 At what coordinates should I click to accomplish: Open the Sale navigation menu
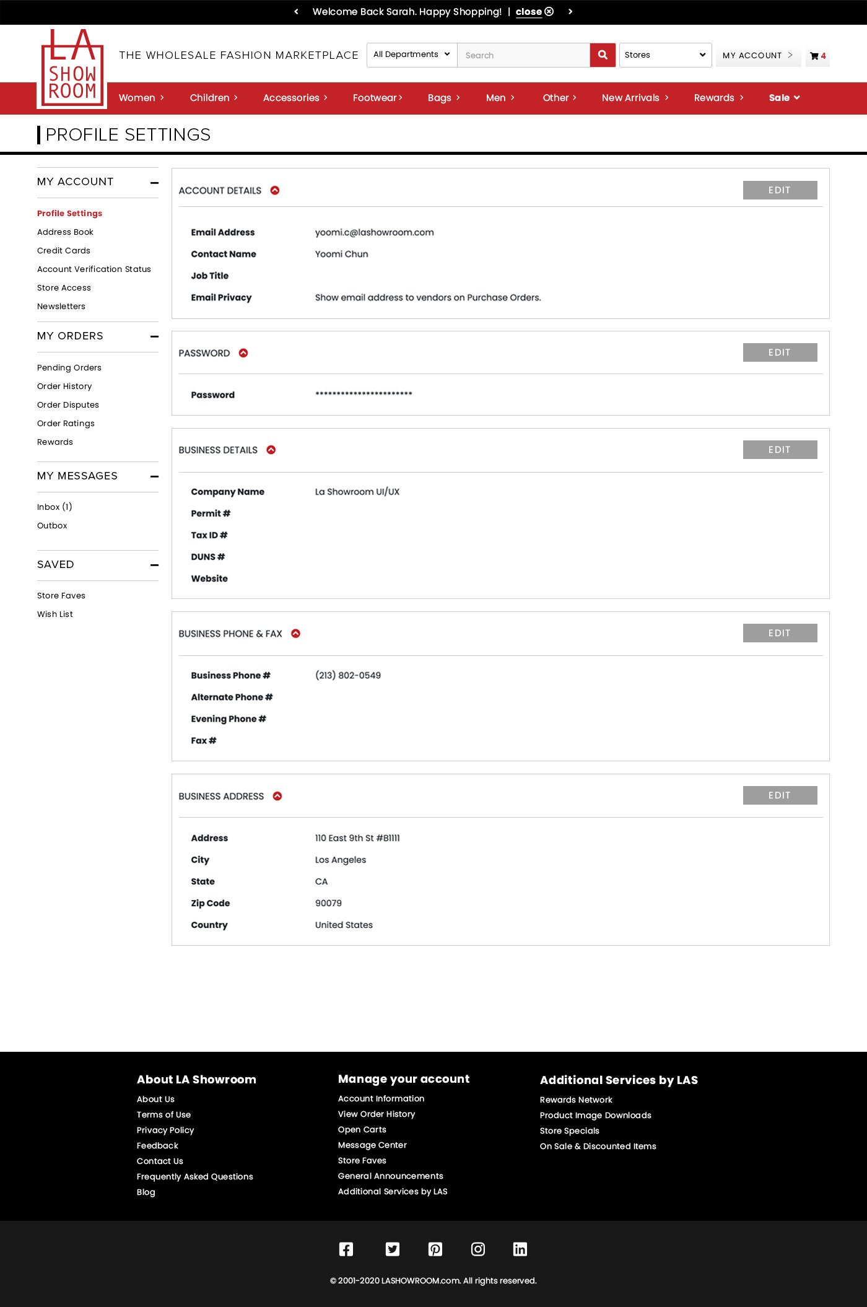pos(784,98)
